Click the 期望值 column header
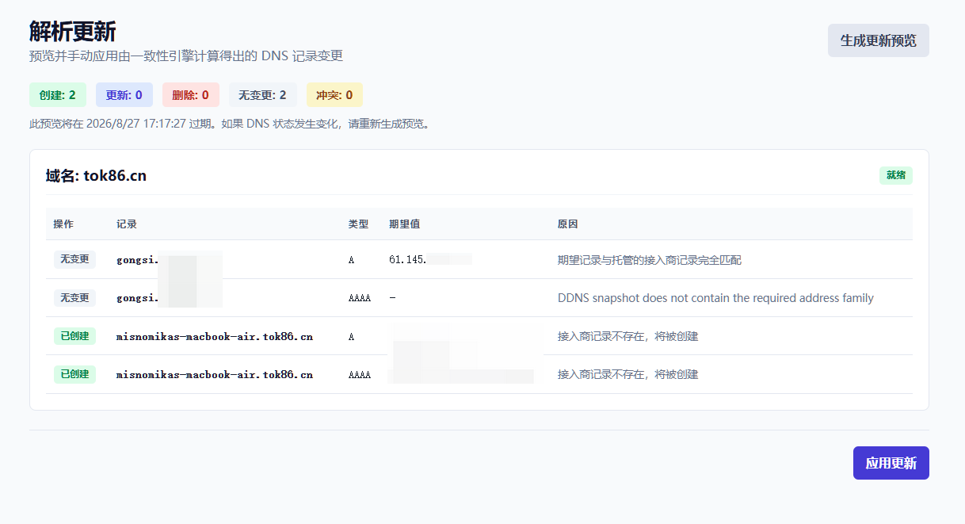This screenshot has height=524, width=965. click(404, 224)
